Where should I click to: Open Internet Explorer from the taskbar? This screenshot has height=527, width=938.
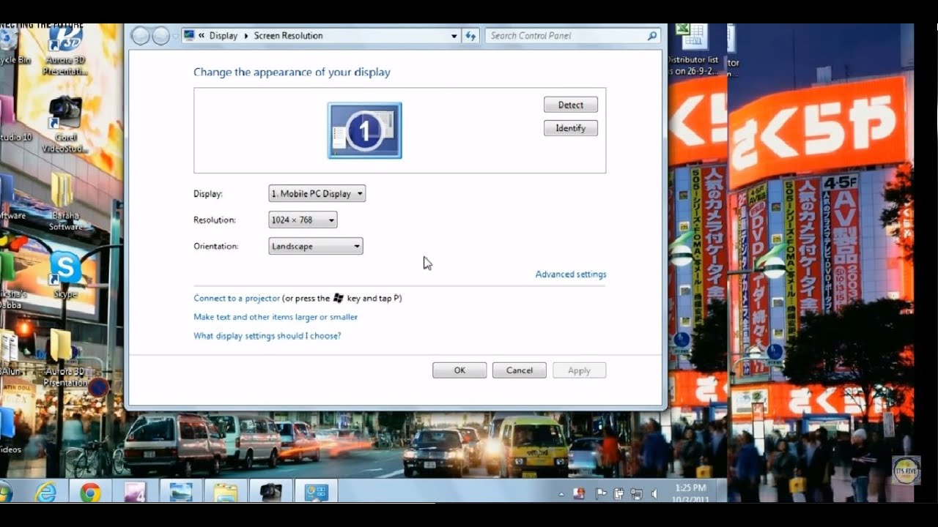tap(45, 493)
